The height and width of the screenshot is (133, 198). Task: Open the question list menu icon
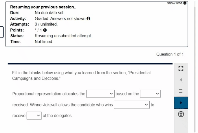181,91
